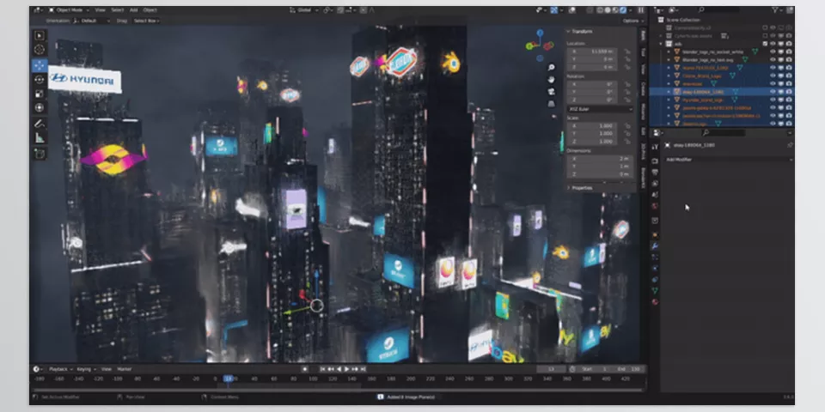Open the viewport Options button
This screenshot has width=825, height=412.
click(632, 21)
